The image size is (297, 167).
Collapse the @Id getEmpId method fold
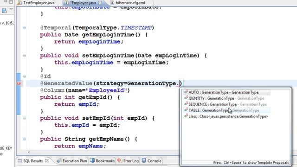point(25,77)
